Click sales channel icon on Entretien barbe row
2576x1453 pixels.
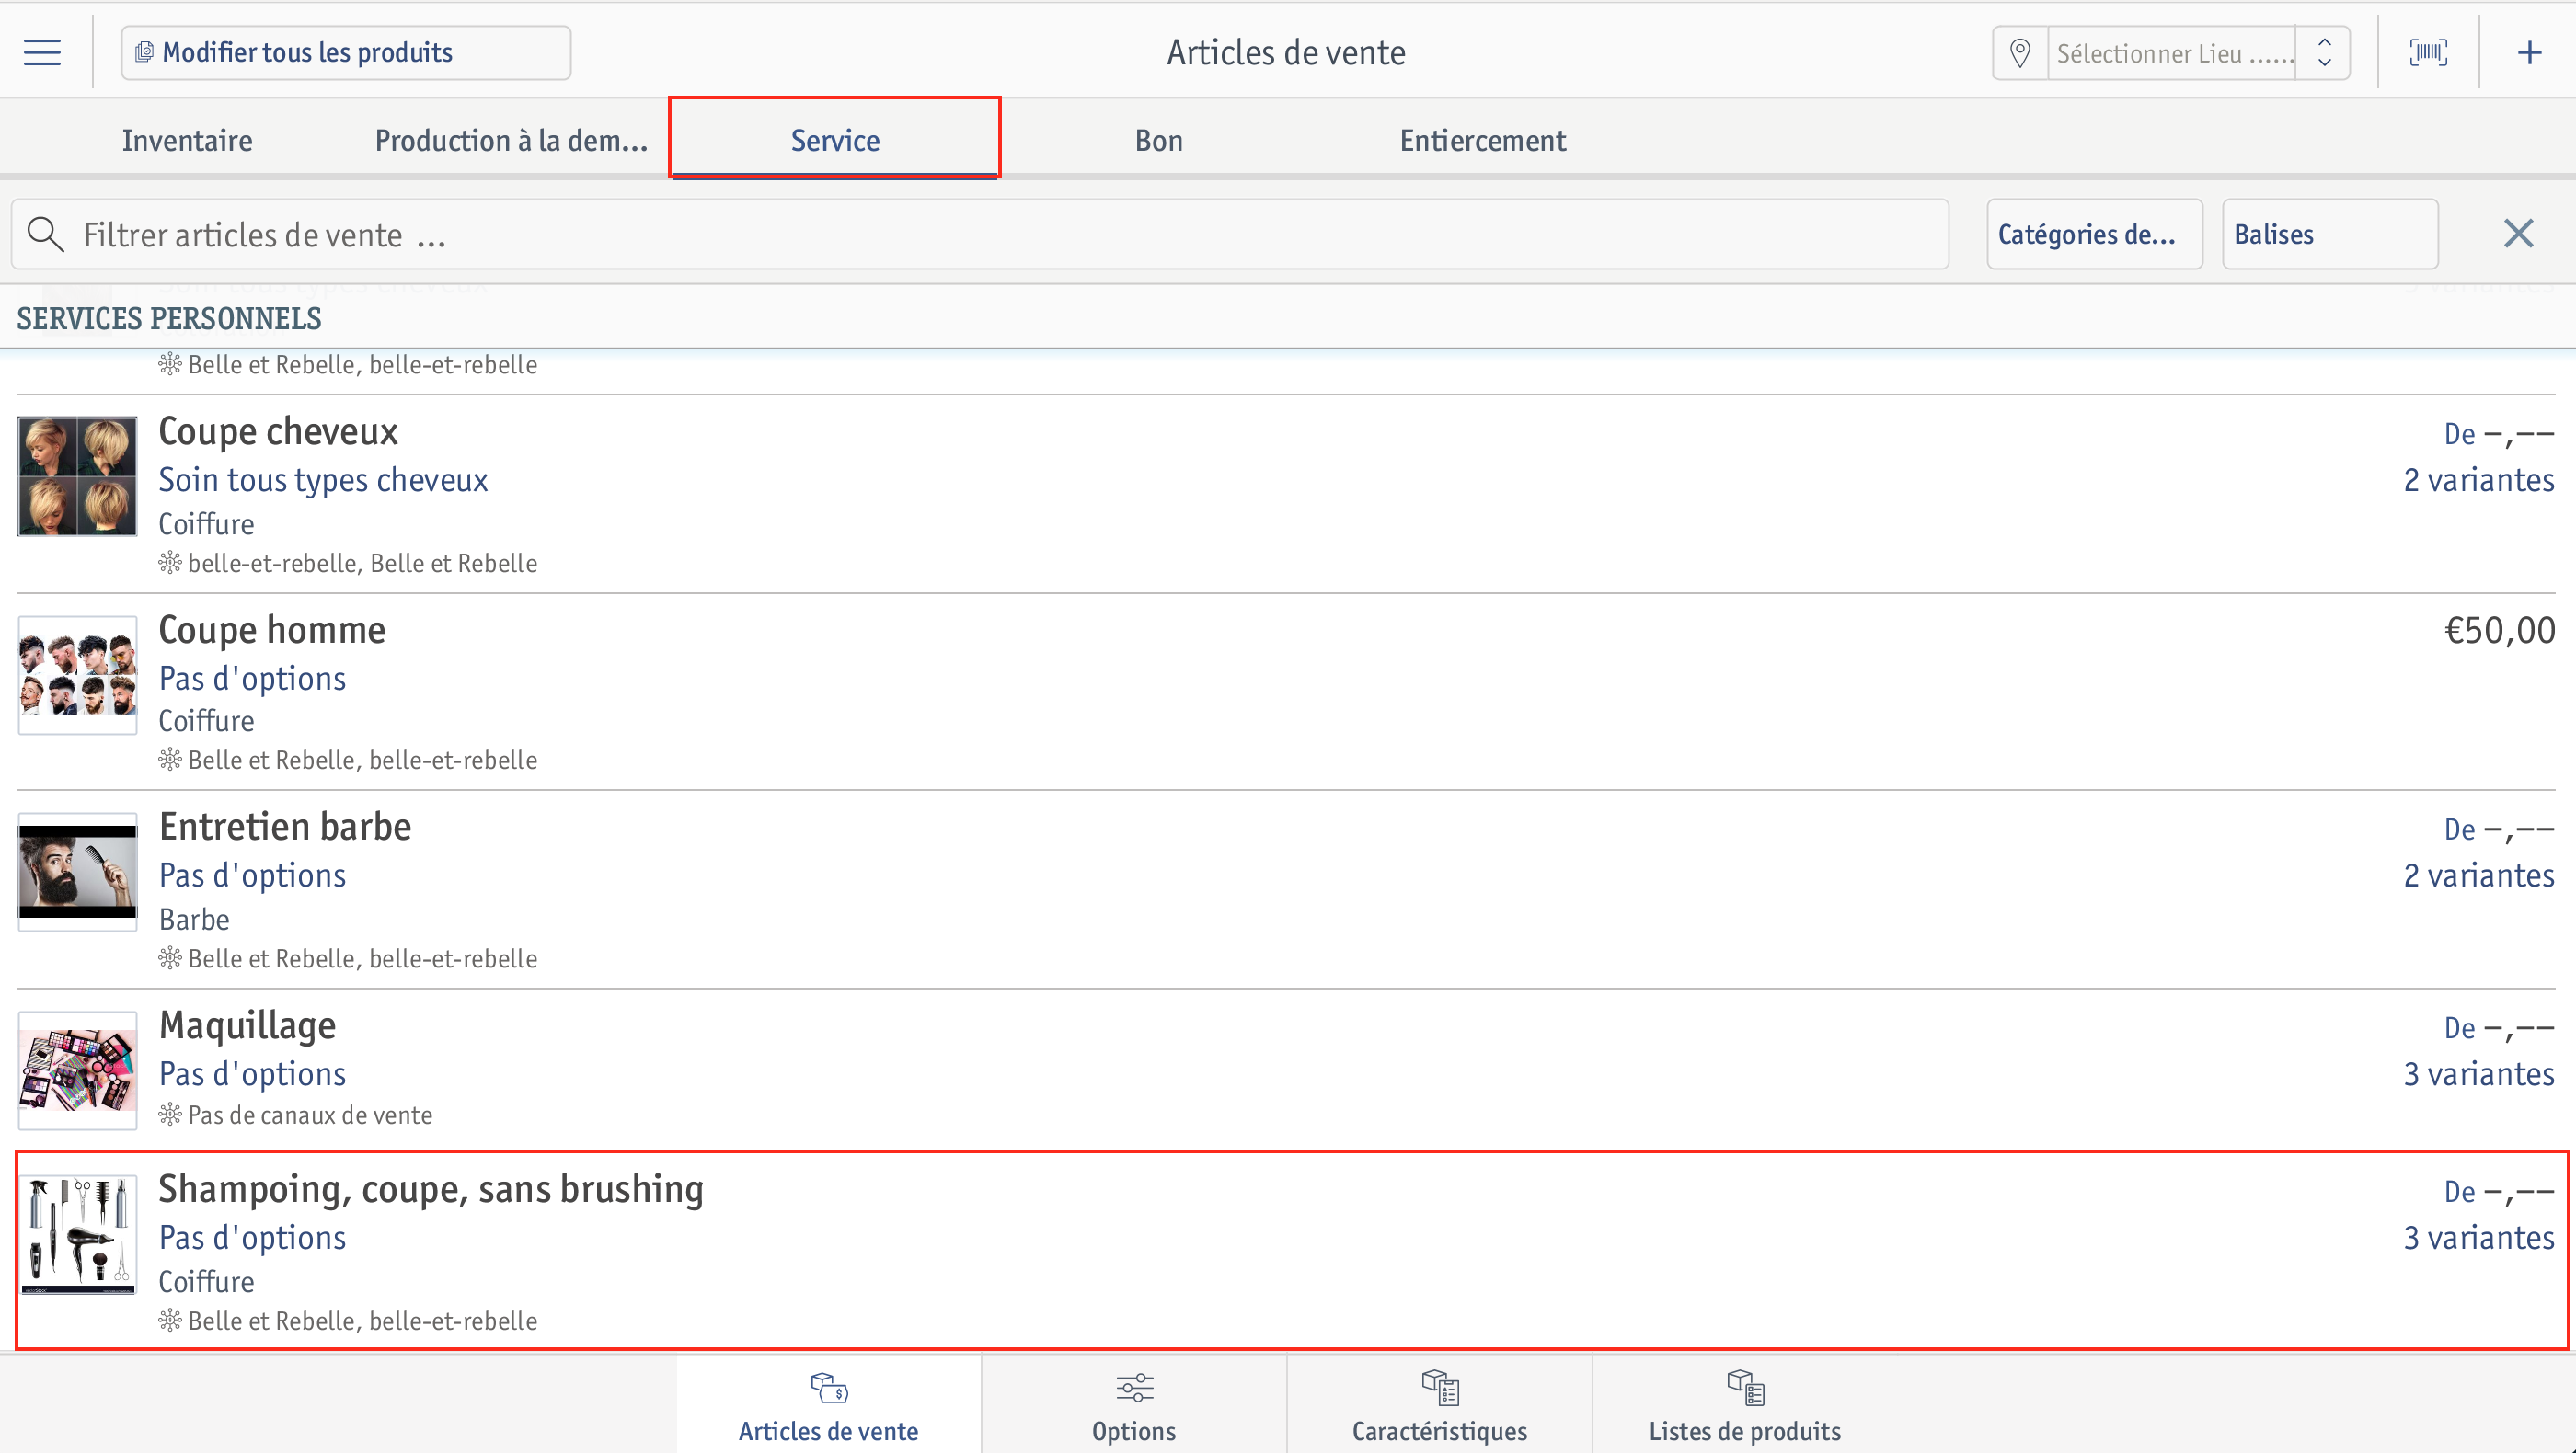(170, 958)
